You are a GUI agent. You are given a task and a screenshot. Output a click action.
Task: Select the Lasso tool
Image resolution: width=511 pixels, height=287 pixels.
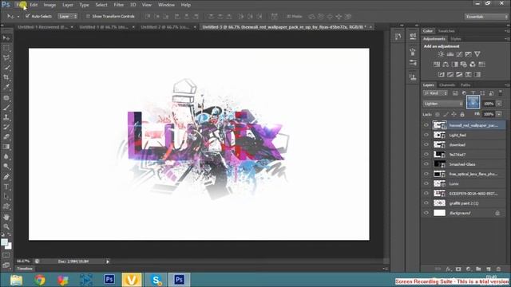(6, 58)
